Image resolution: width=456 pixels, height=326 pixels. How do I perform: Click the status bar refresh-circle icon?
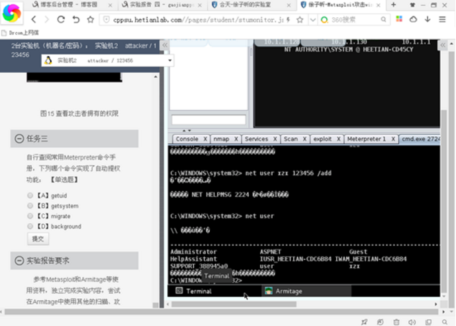click(380, 322)
